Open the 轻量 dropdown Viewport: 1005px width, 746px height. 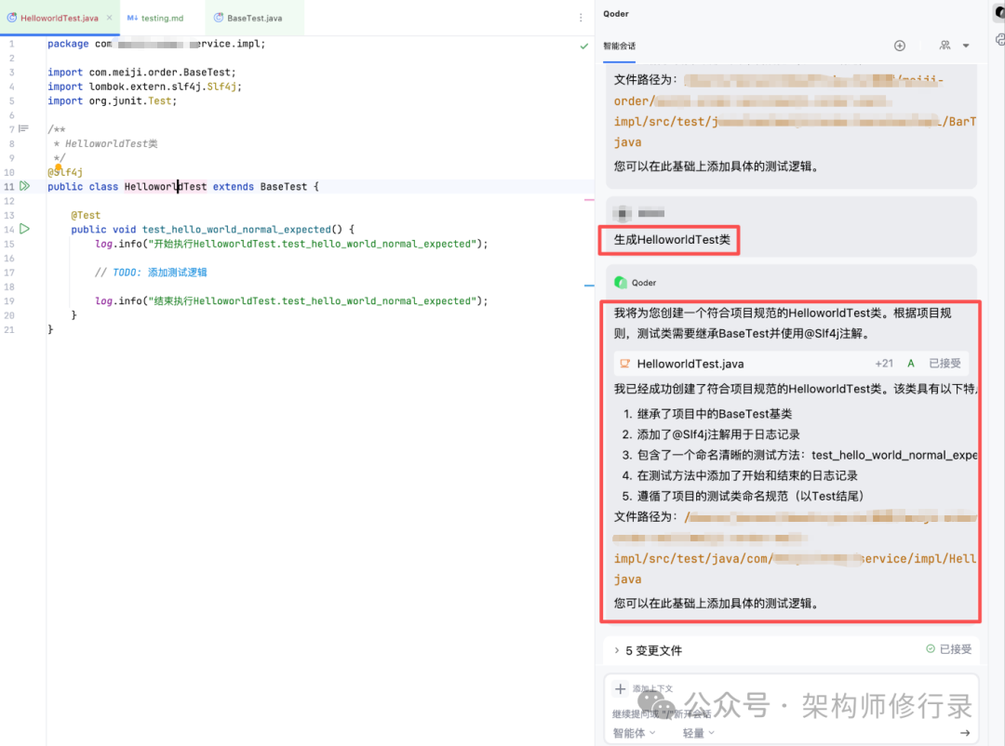tap(699, 733)
